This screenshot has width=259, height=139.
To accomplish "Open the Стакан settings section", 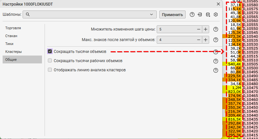I will [11, 36].
